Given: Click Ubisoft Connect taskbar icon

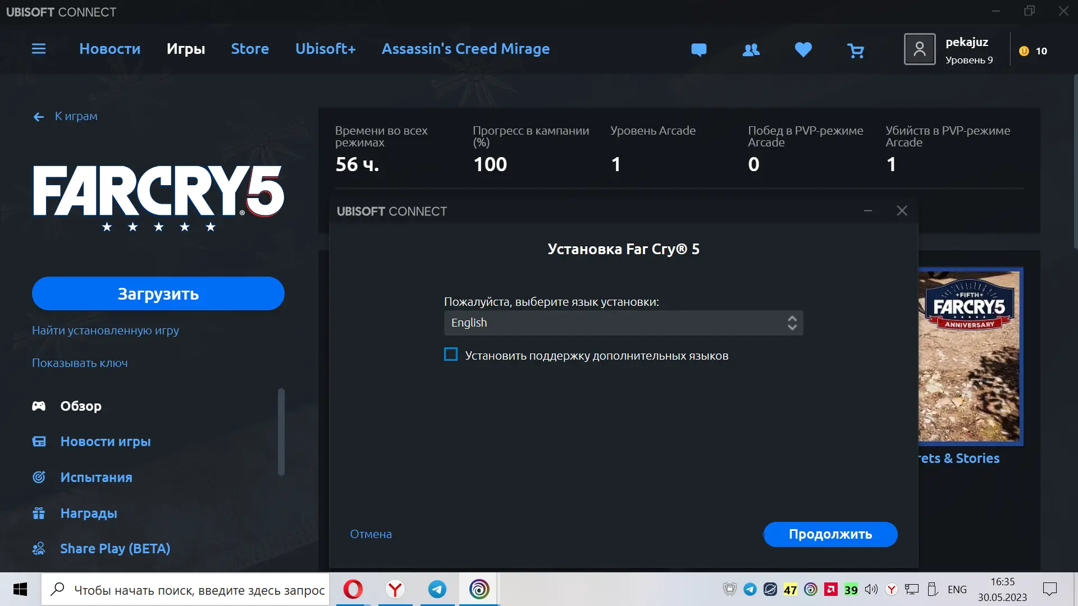Looking at the screenshot, I should pyautogui.click(x=479, y=589).
